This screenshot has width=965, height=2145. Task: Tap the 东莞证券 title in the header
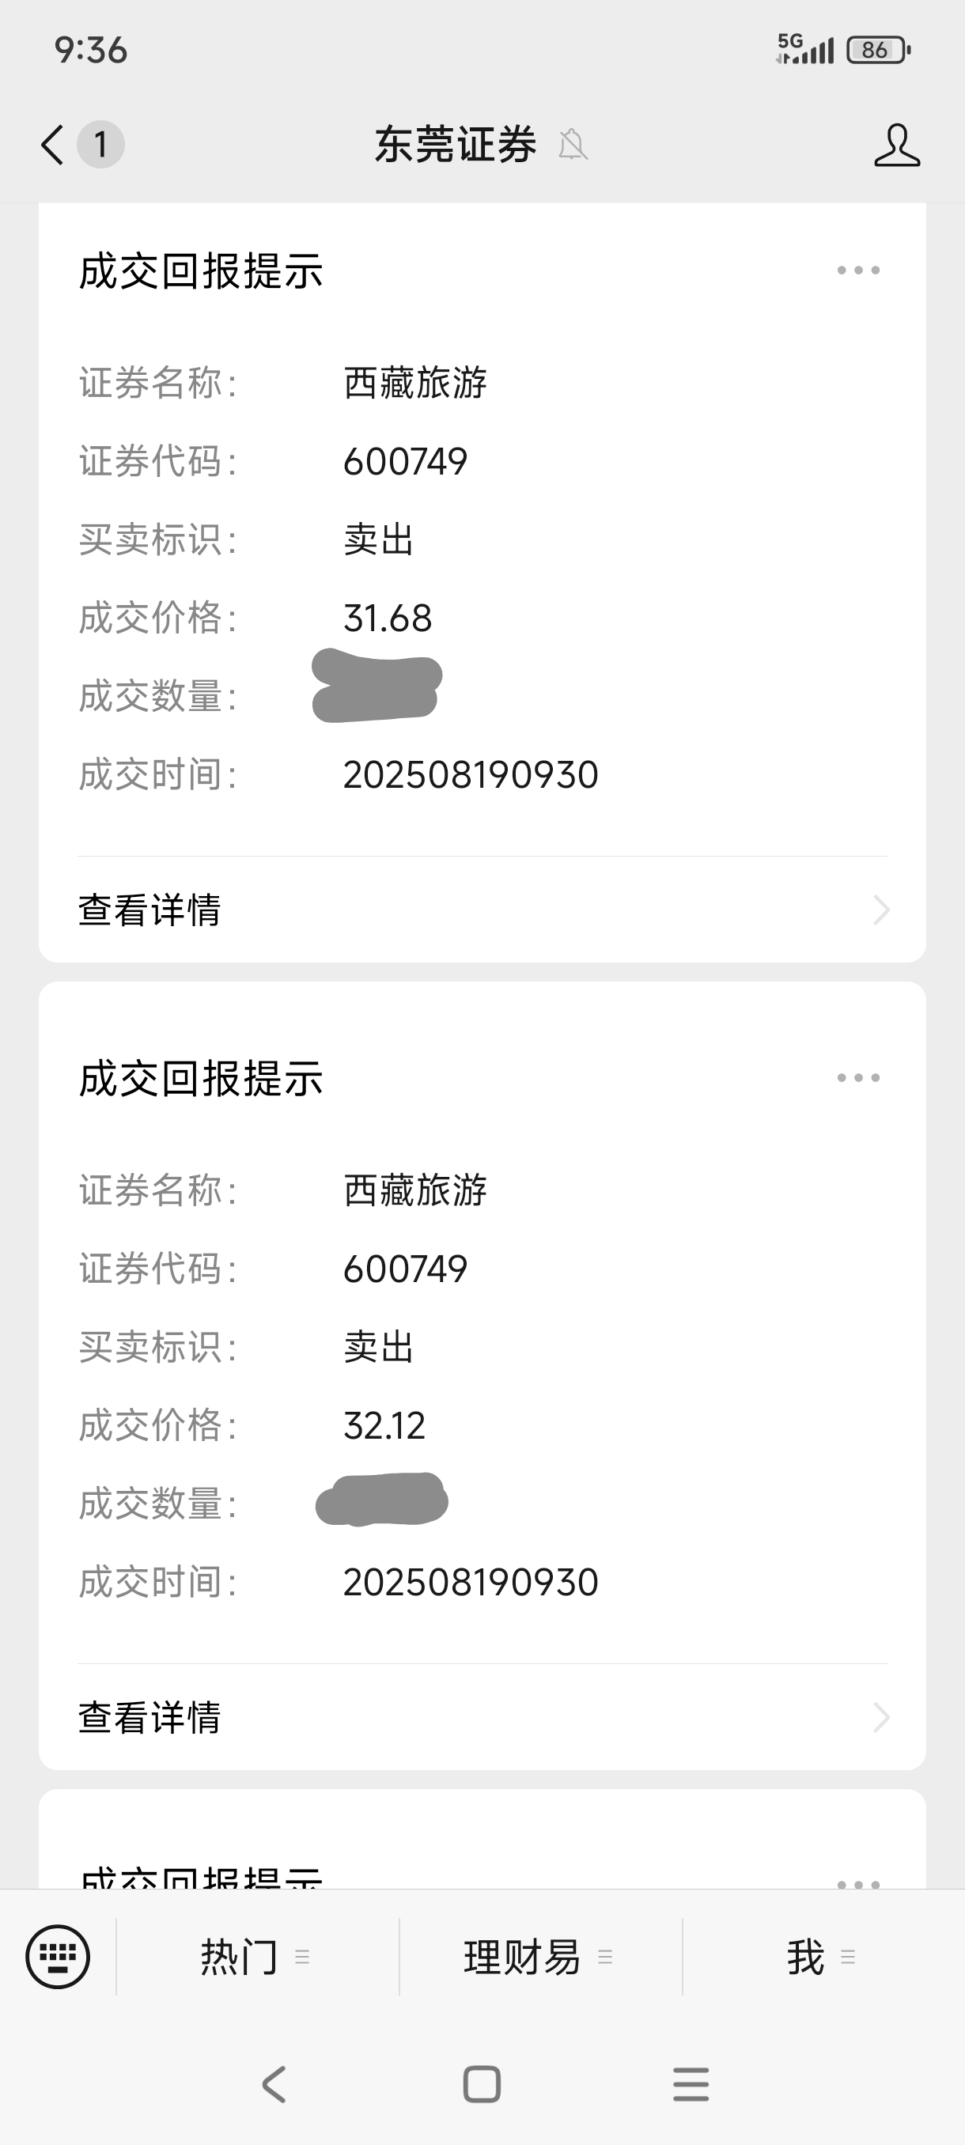[x=456, y=145]
